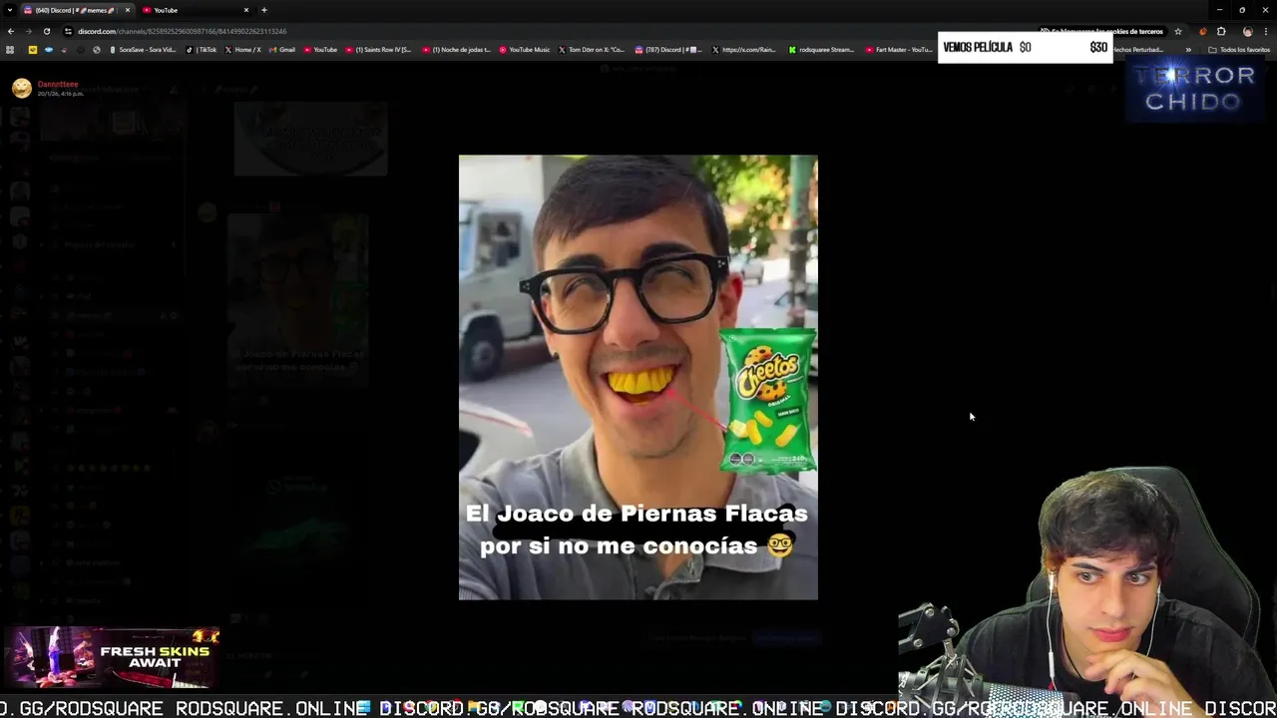Open the TikTok bookmark
The height and width of the screenshot is (718, 1277).
[x=202, y=49]
